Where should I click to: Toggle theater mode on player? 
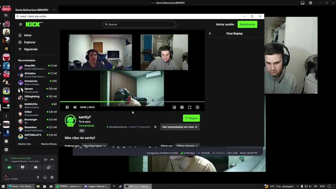pyautogui.click(x=182, y=107)
